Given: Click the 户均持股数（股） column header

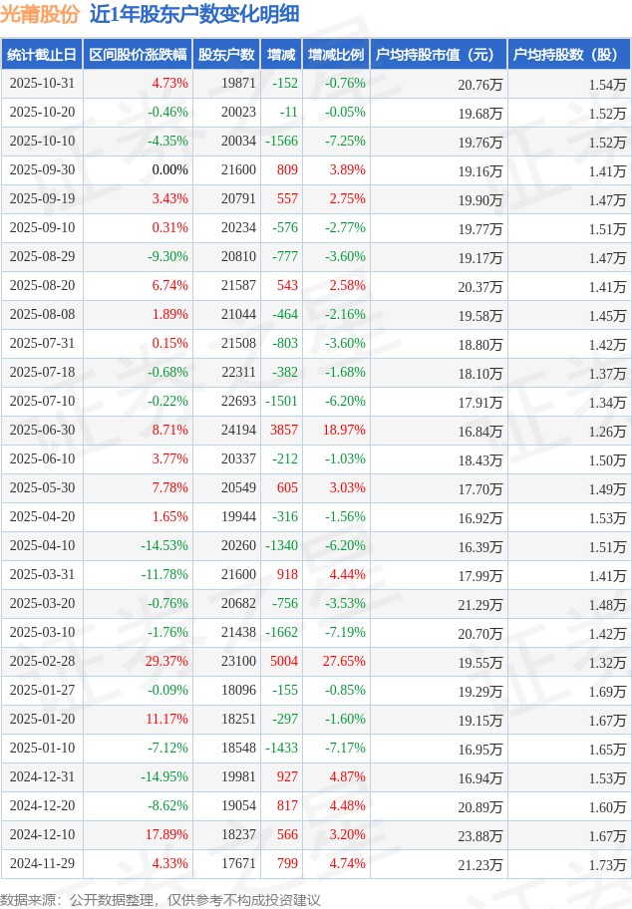Looking at the screenshot, I should (568, 55).
